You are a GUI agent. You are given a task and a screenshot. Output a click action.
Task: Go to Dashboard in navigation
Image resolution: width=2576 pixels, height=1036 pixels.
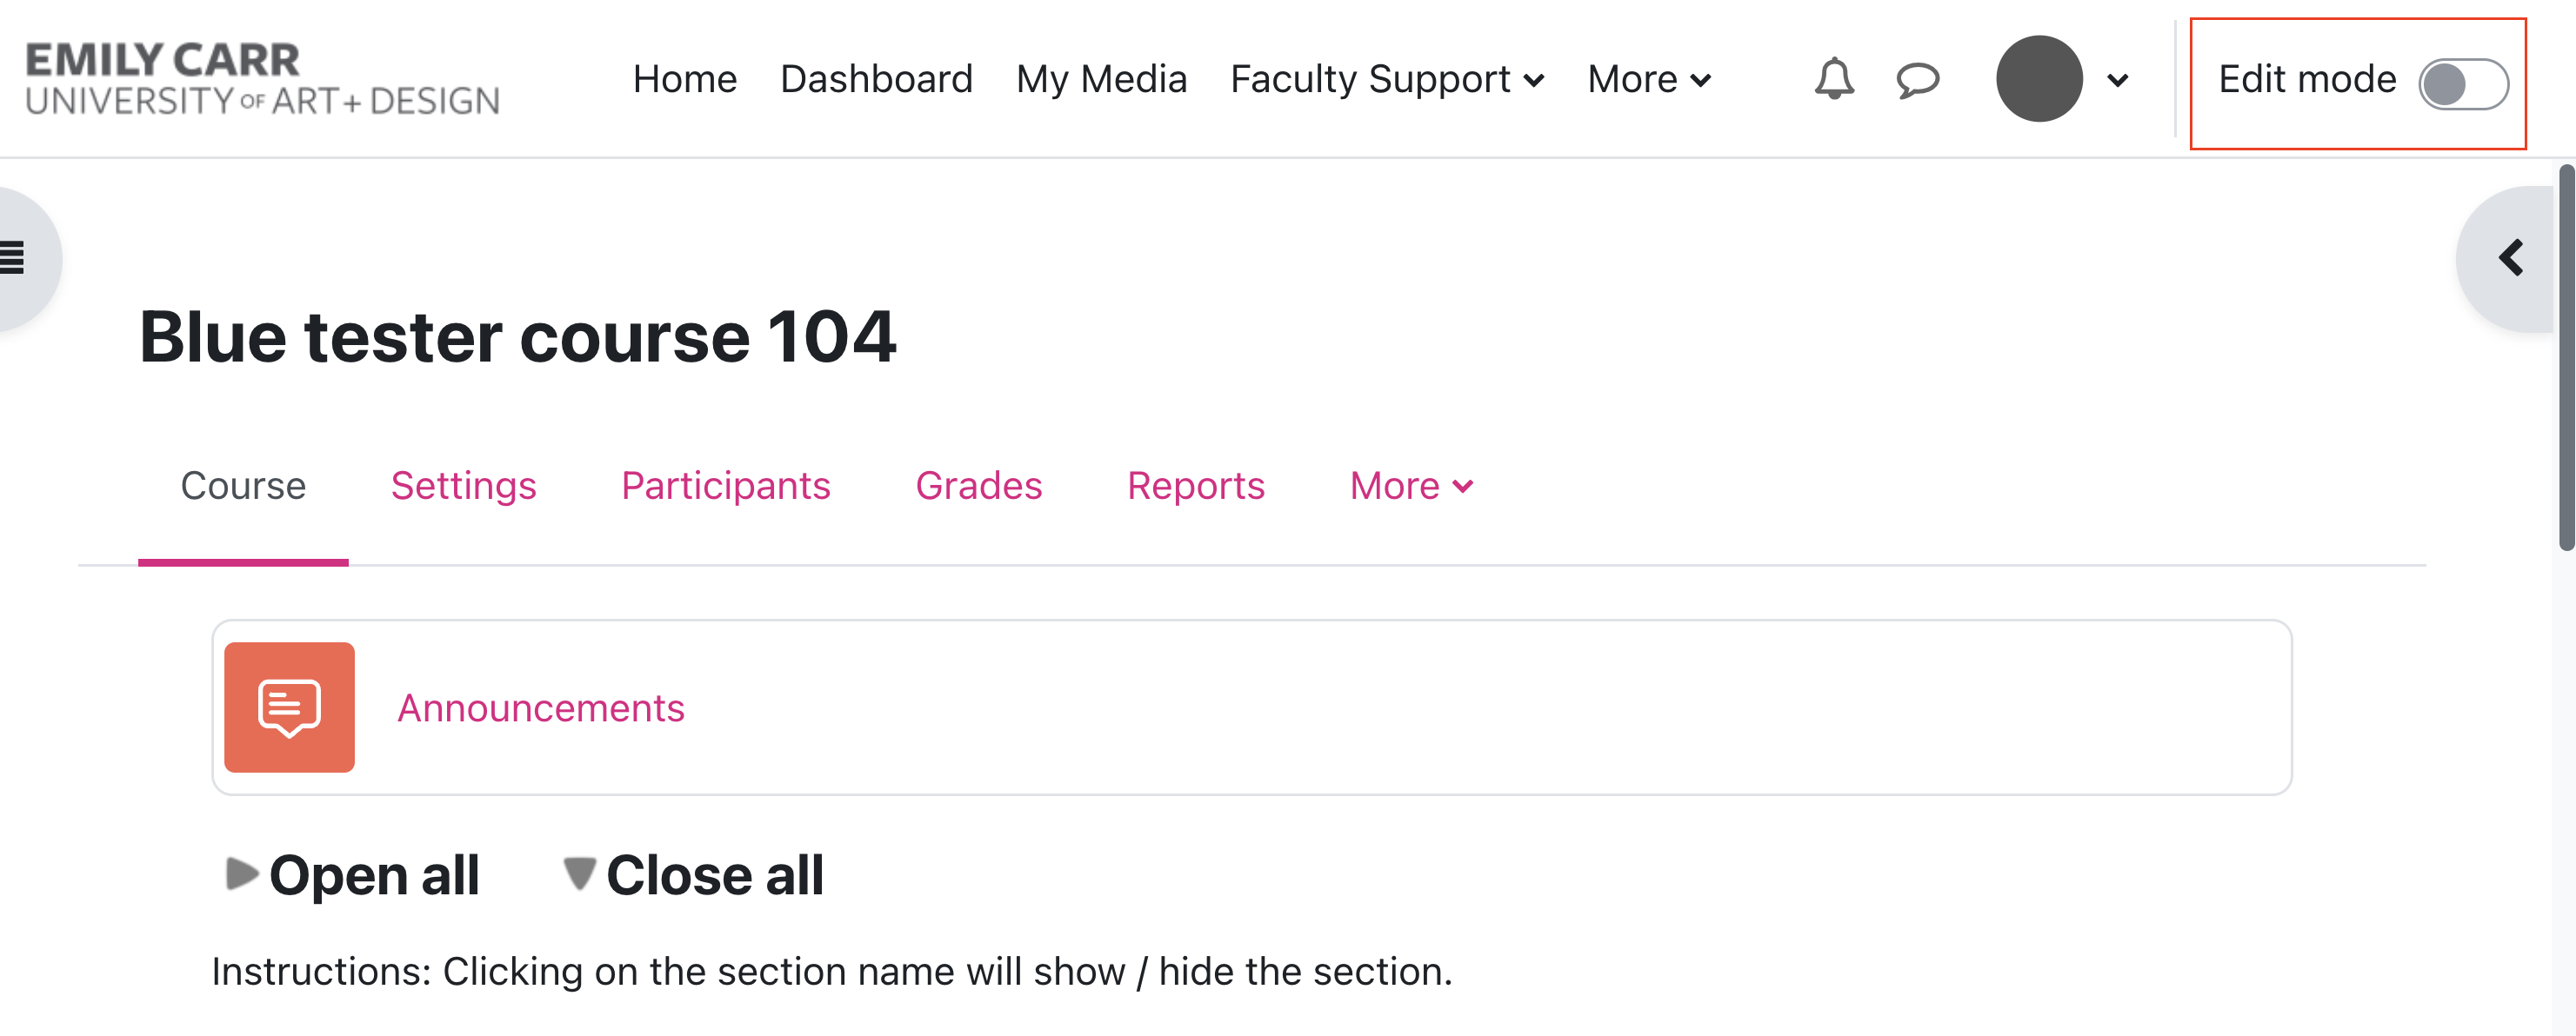(x=876, y=79)
